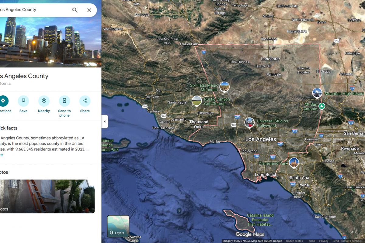Click Rustic Canyon Golf Course pin
The height and width of the screenshot is (243, 365).
(x=197, y=101)
